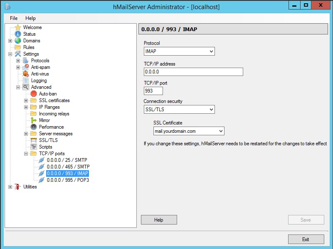Click the Anti-virus bug icon
Image resolution: width=333 pixels, height=249 pixels.
click(26, 74)
